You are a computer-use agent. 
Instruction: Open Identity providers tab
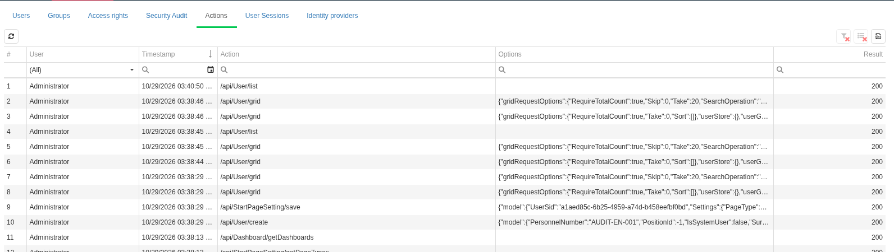(x=332, y=16)
